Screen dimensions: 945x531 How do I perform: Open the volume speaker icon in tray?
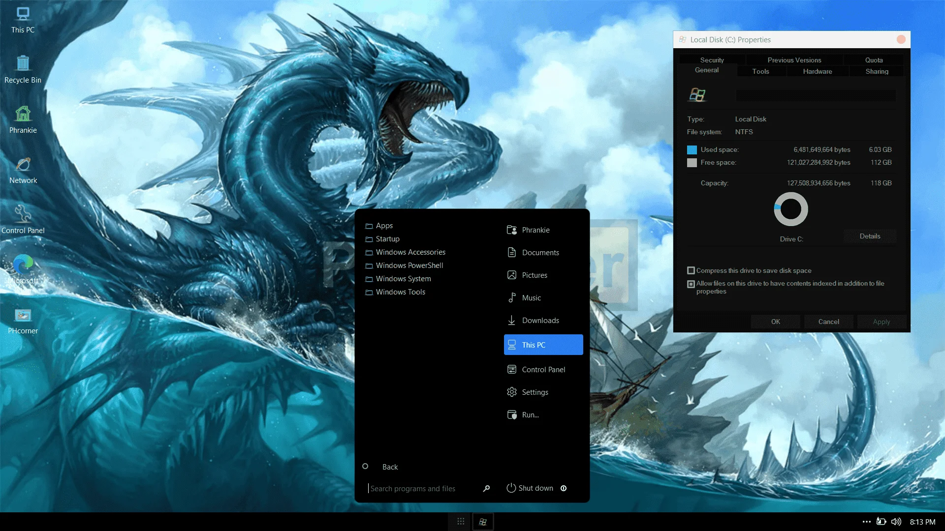(x=896, y=522)
